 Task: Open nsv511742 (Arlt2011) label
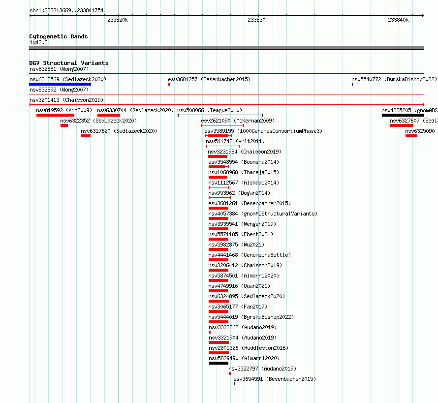[235, 141]
